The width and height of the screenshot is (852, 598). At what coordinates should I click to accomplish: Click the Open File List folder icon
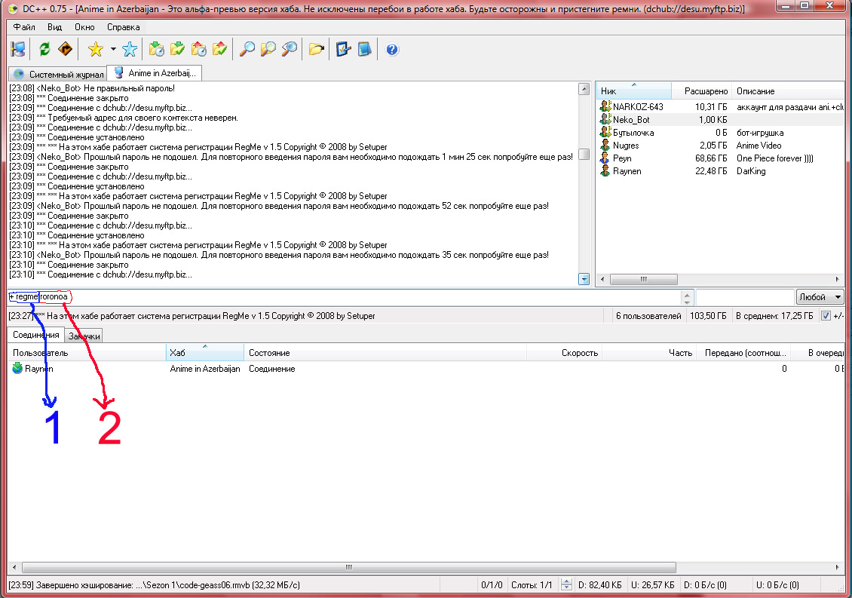[x=316, y=50]
